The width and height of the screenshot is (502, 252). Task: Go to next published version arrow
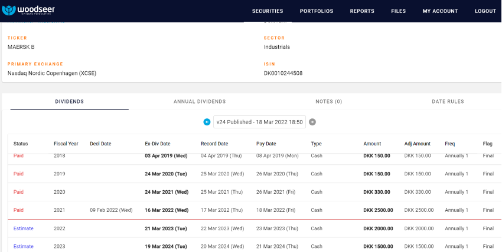[x=312, y=122]
